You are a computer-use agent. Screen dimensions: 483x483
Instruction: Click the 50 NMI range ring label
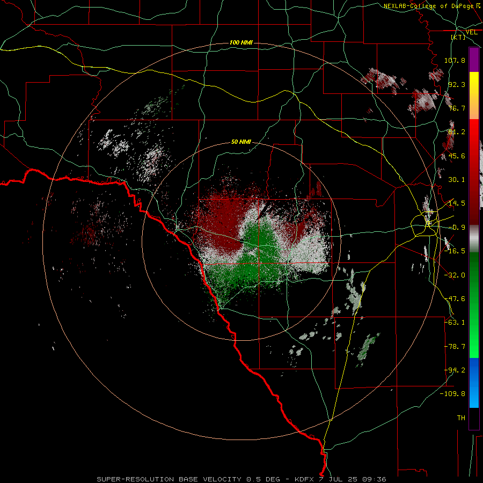click(241, 142)
